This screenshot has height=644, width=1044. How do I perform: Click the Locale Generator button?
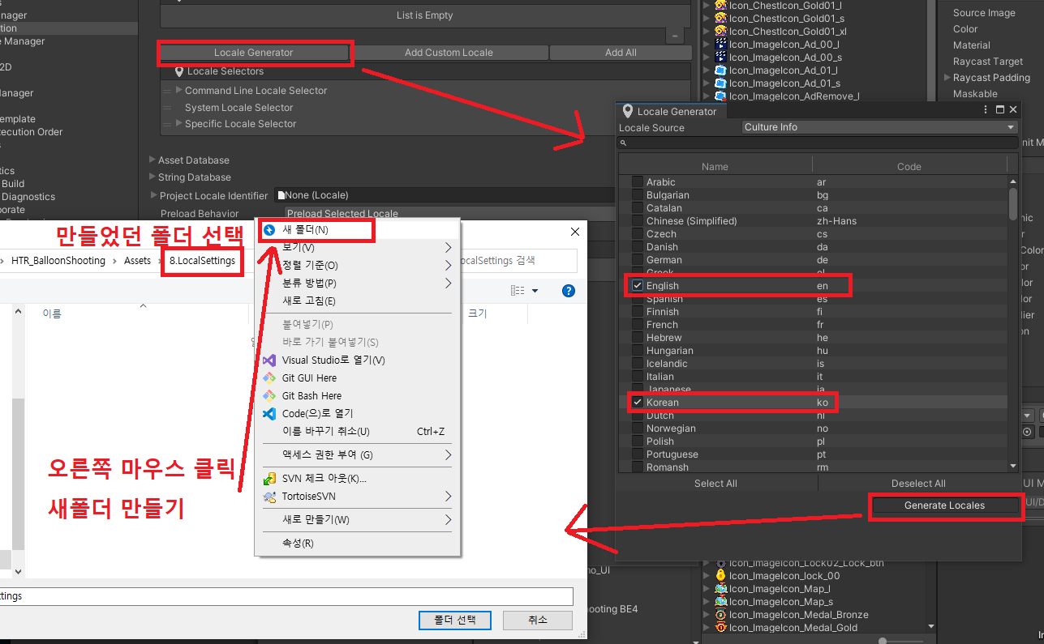pyautogui.click(x=254, y=53)
